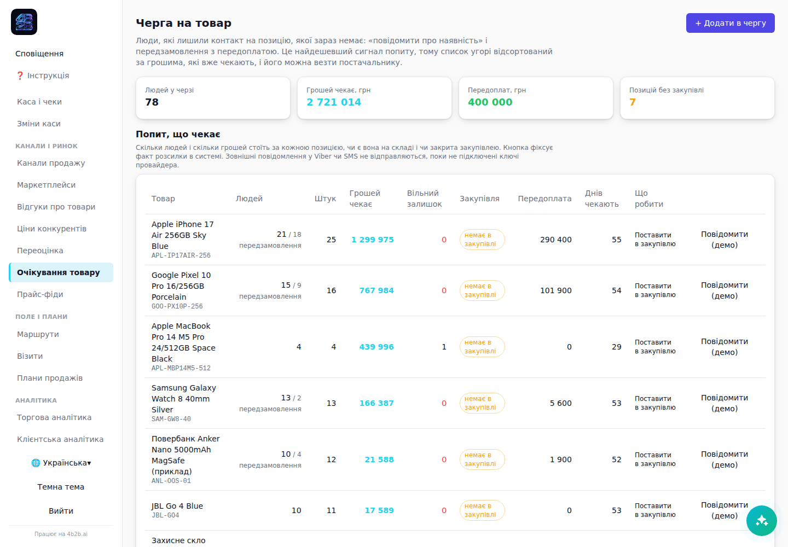Click the Грошей чекає card value 2 721 014
Image resolution: width=788 pixels, height=547 pixels.
click(334, 102)
